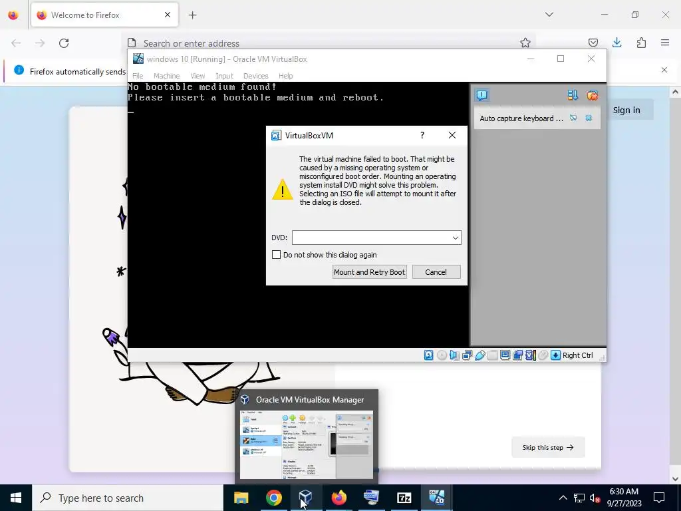The width and height of the screenshot is (681, 511).
Task: Click the Firefox page scrollbar up arrow
Action: pos(676,92)
